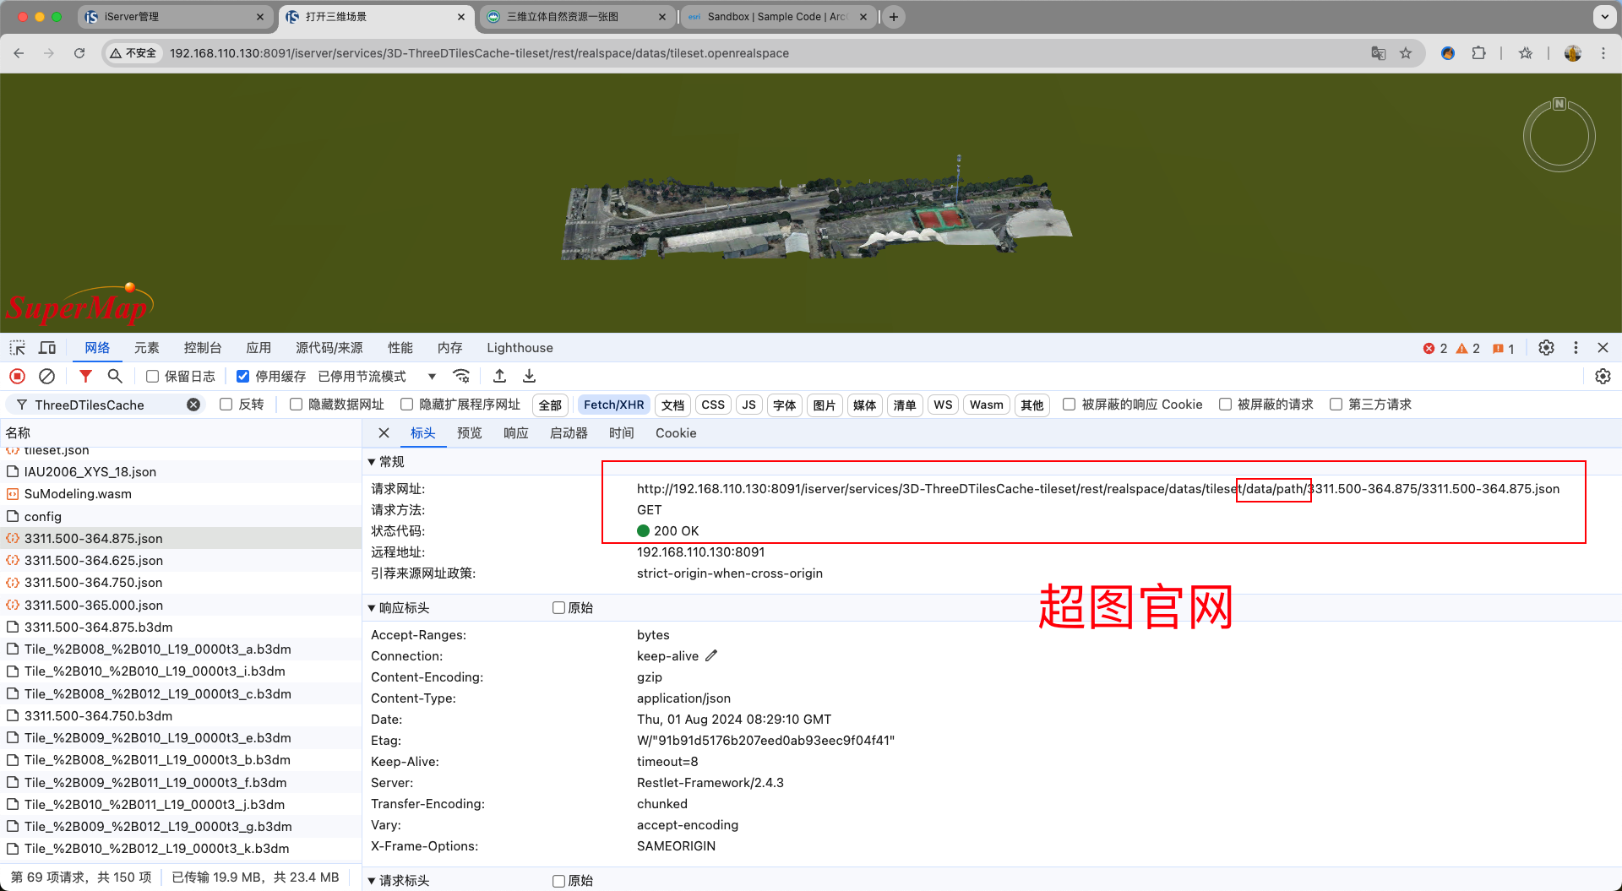Open DevTools more options menu

1576,348
